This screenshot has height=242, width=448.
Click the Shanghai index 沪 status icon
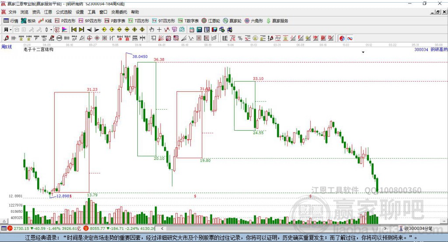(x=10, y=228)
